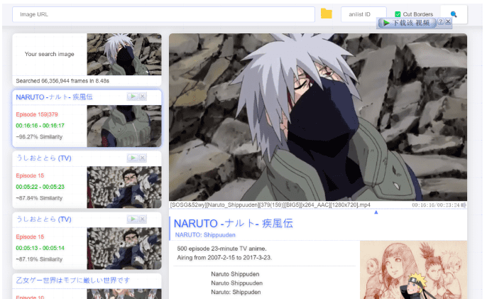
Task: Open the うしおととら thumbnail with 87.84% similarity
Action: tap(124, 187)
